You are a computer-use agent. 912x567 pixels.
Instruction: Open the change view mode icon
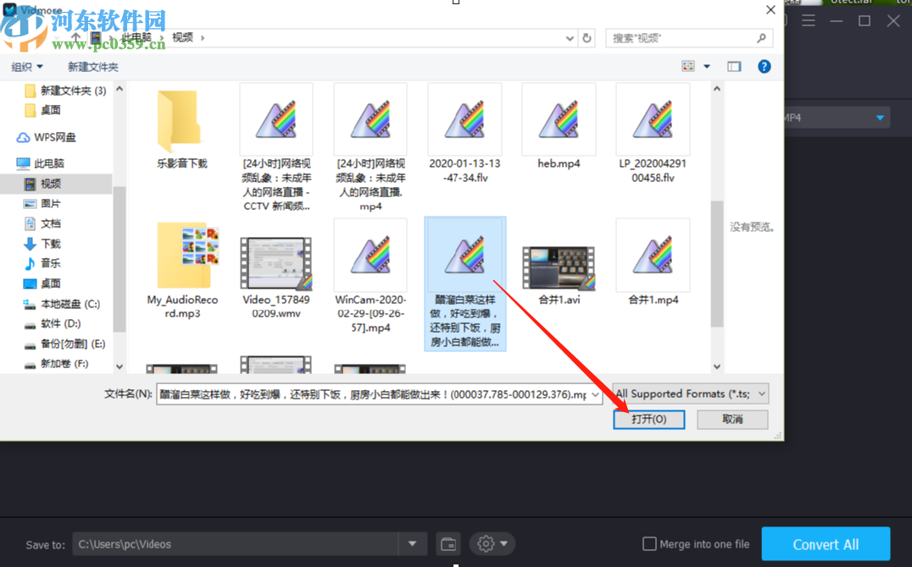point(688,65)
